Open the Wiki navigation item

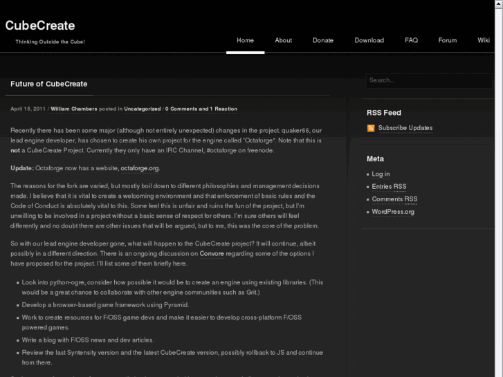tap(484, 40)
